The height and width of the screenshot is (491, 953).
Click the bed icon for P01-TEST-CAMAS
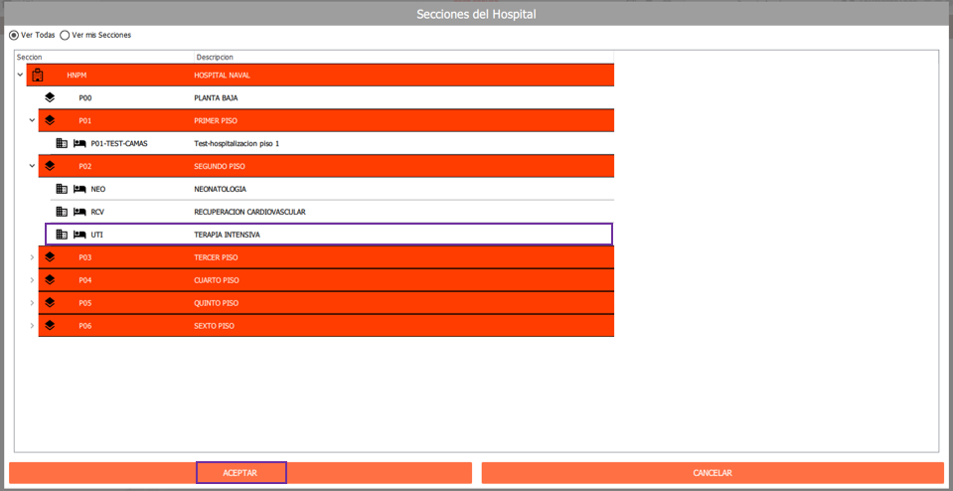[79, 143]
